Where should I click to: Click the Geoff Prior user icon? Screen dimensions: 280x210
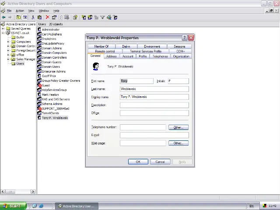coord(39,76)
